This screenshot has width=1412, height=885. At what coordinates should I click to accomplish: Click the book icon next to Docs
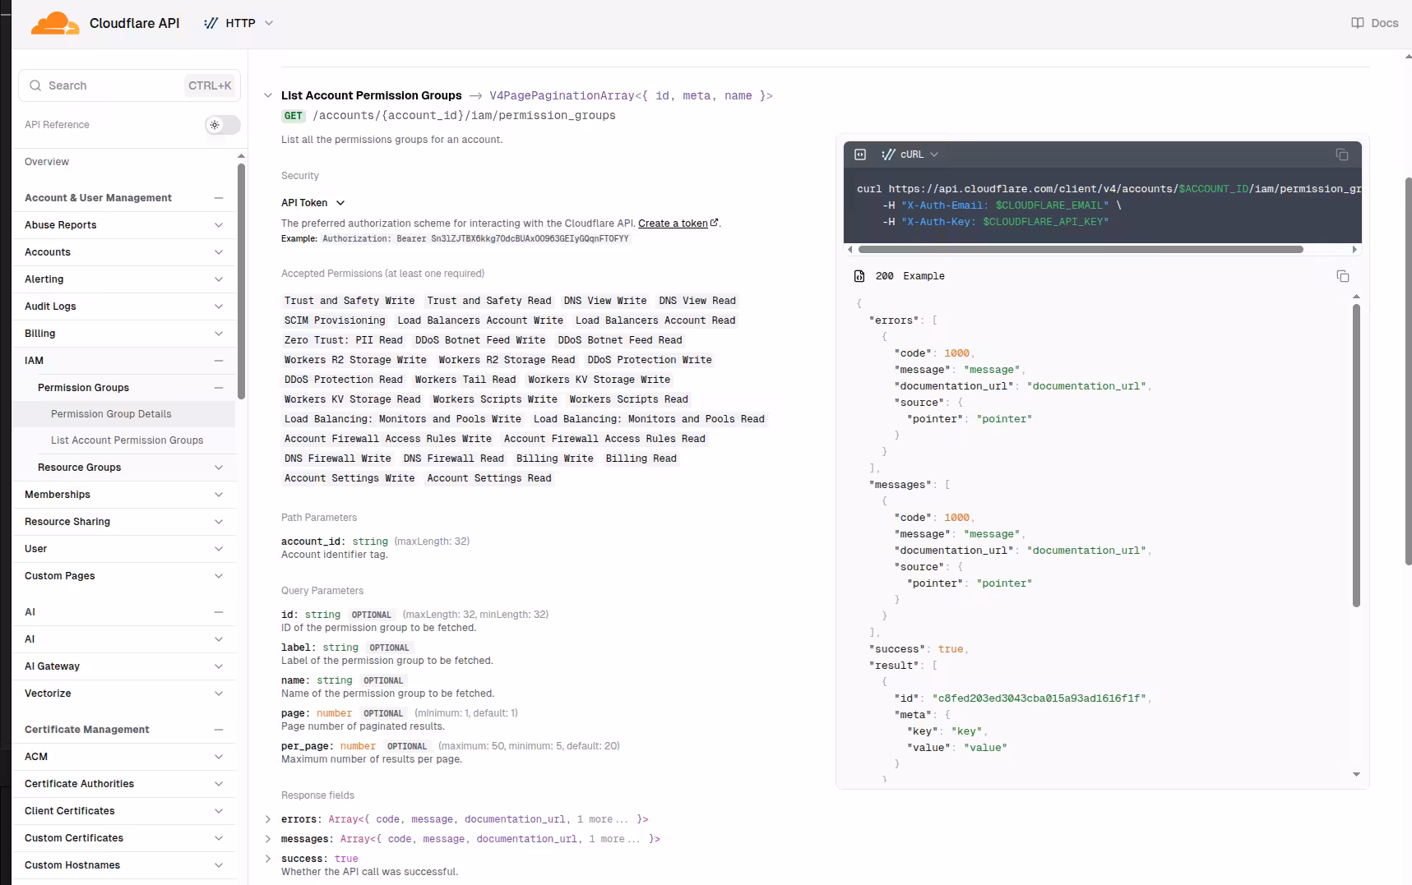point(1357,23)
